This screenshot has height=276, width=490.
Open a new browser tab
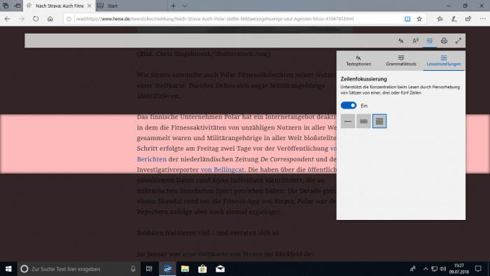pyautogui.click(x=173, y=6)
